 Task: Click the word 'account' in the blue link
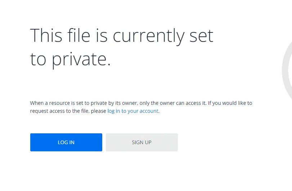click(x=149, y=111)
